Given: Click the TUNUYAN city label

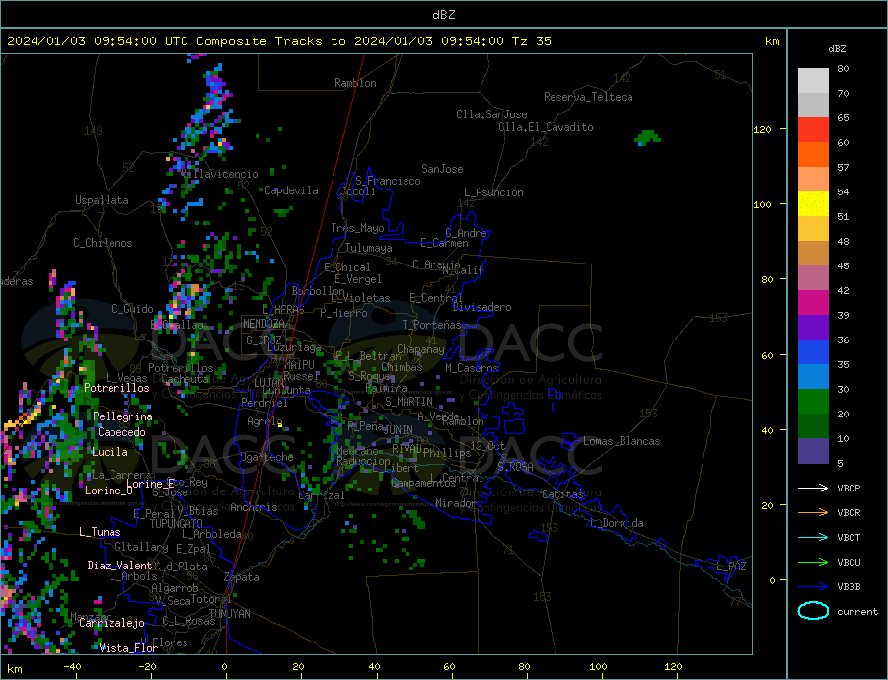Looking at the screenshot, I should coord(229,614).
